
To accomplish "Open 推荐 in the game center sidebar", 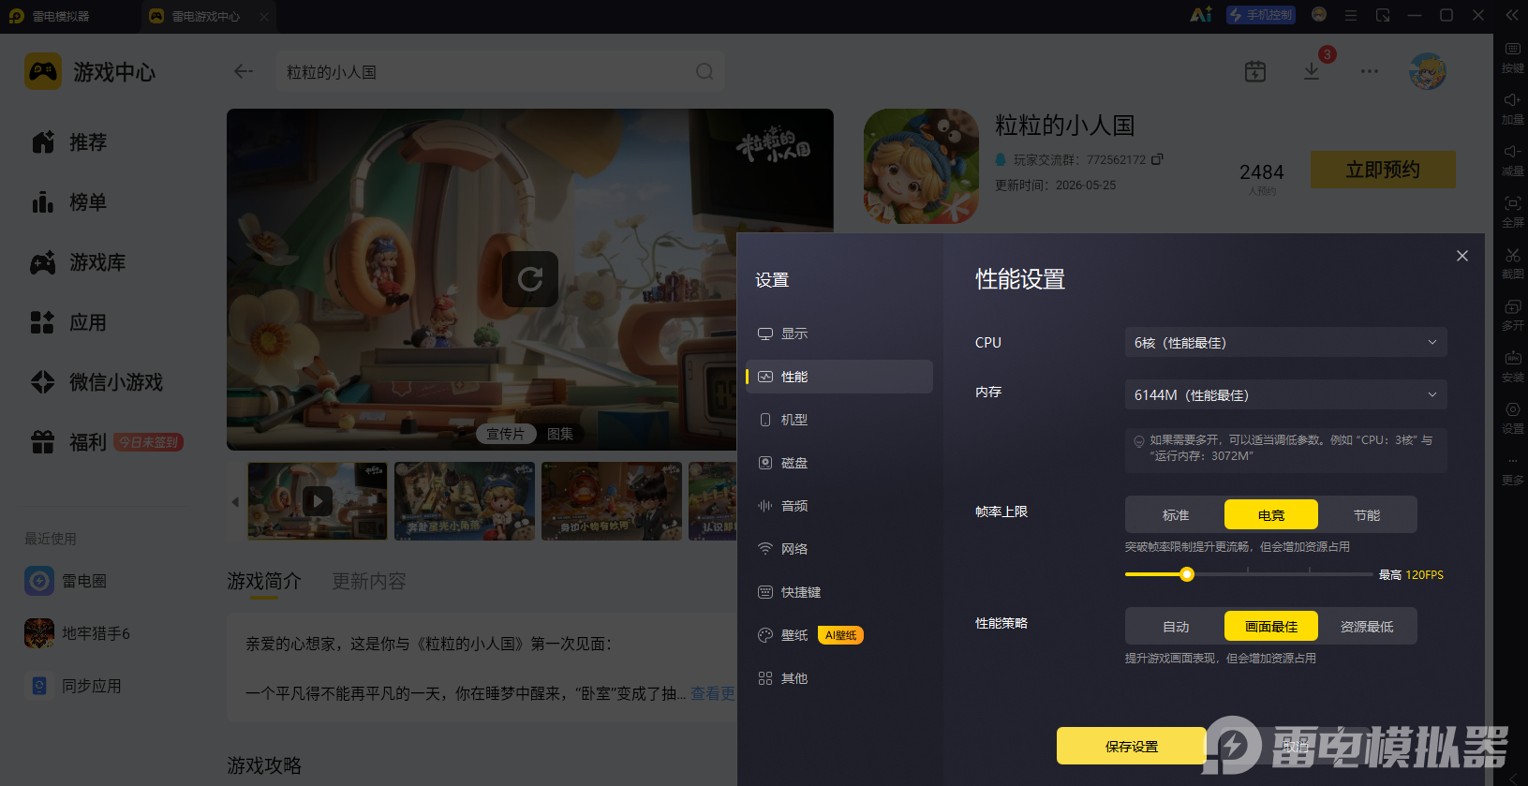I will (x=69, y=142).
